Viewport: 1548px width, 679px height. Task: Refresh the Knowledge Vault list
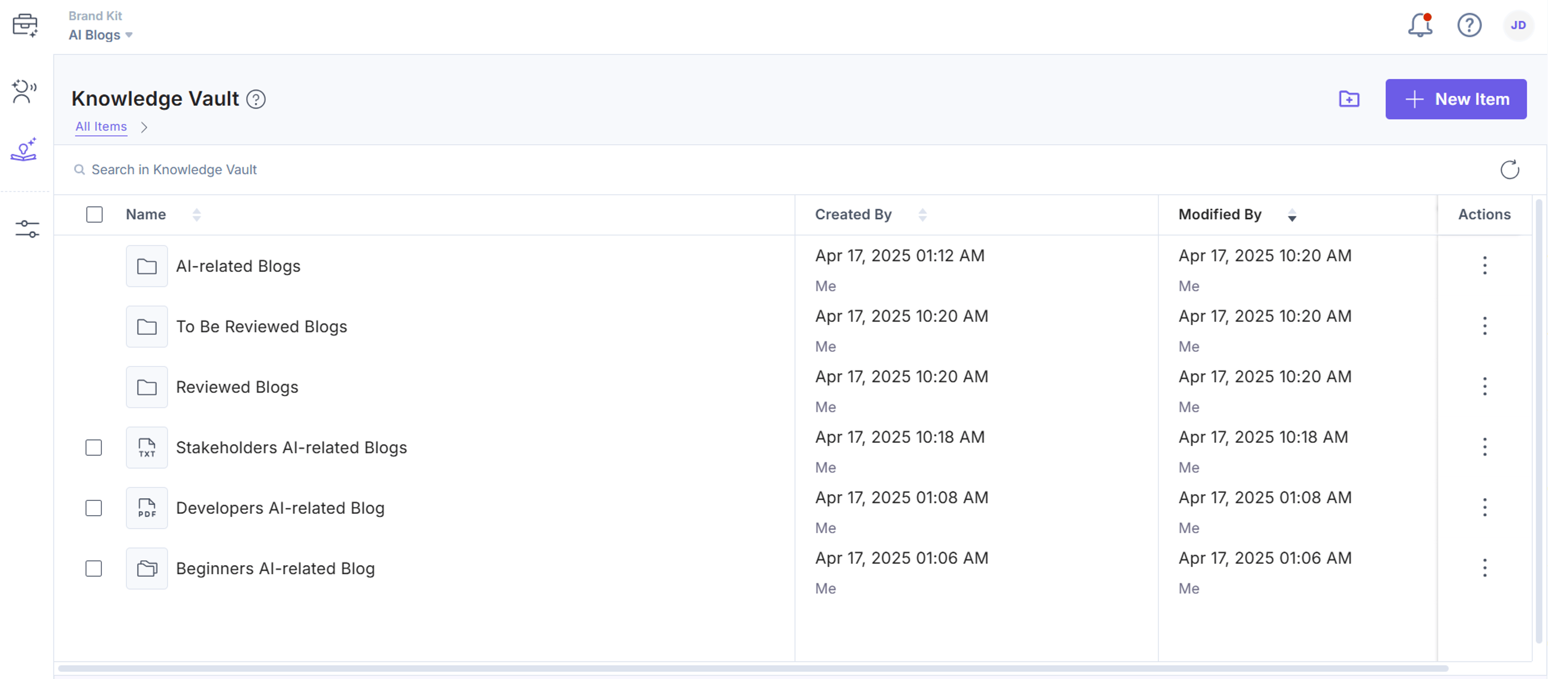tap(1510, 170)
